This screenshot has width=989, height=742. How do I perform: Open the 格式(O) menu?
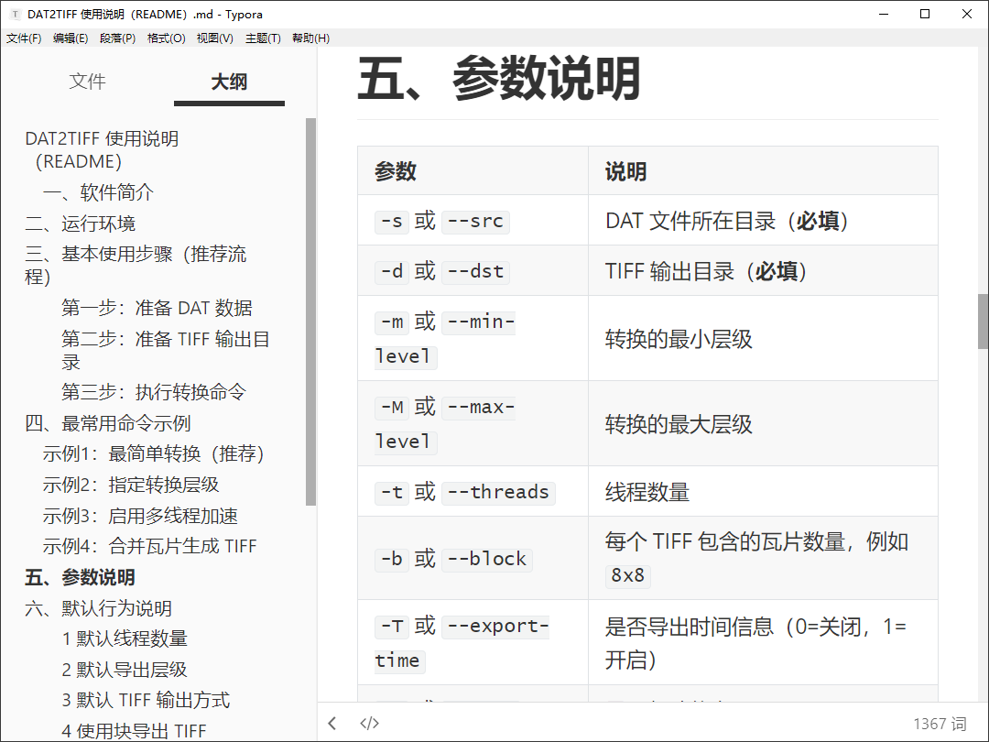coord(166,38)
